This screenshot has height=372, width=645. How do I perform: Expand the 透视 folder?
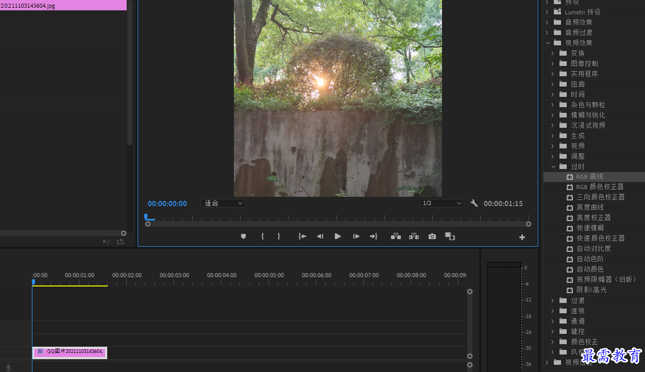click(553, 311)
